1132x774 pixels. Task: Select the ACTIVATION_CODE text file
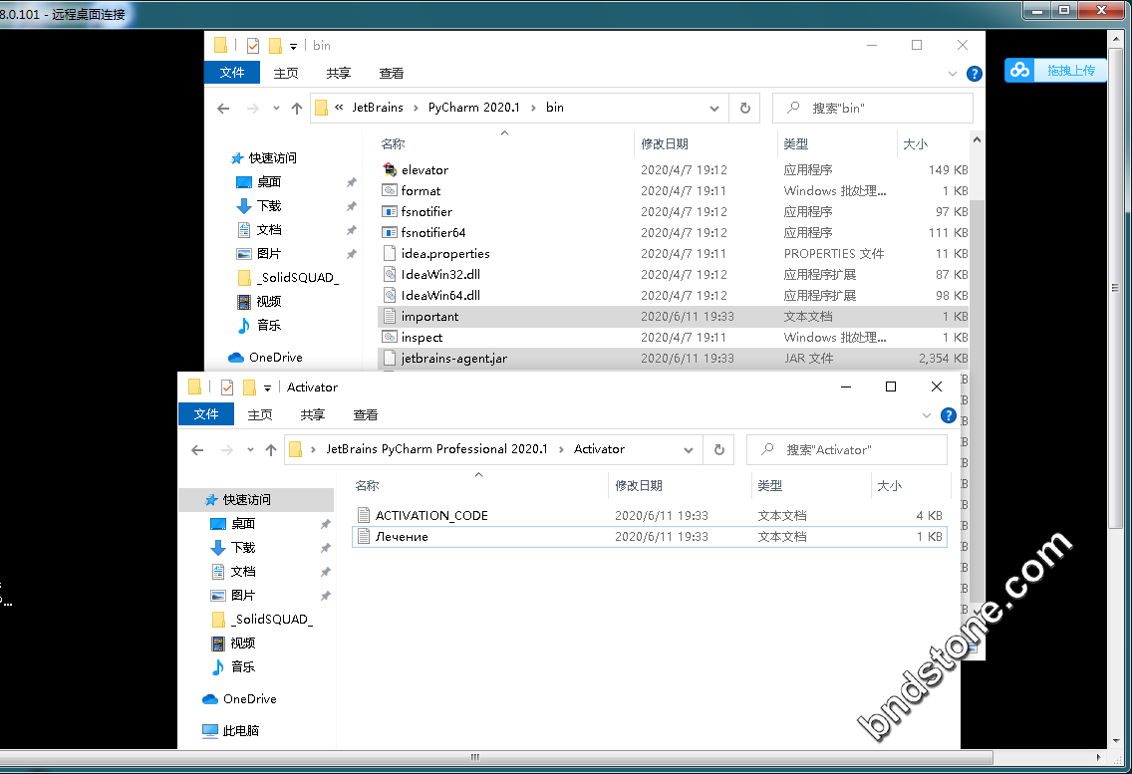click(x=431, y=516)
